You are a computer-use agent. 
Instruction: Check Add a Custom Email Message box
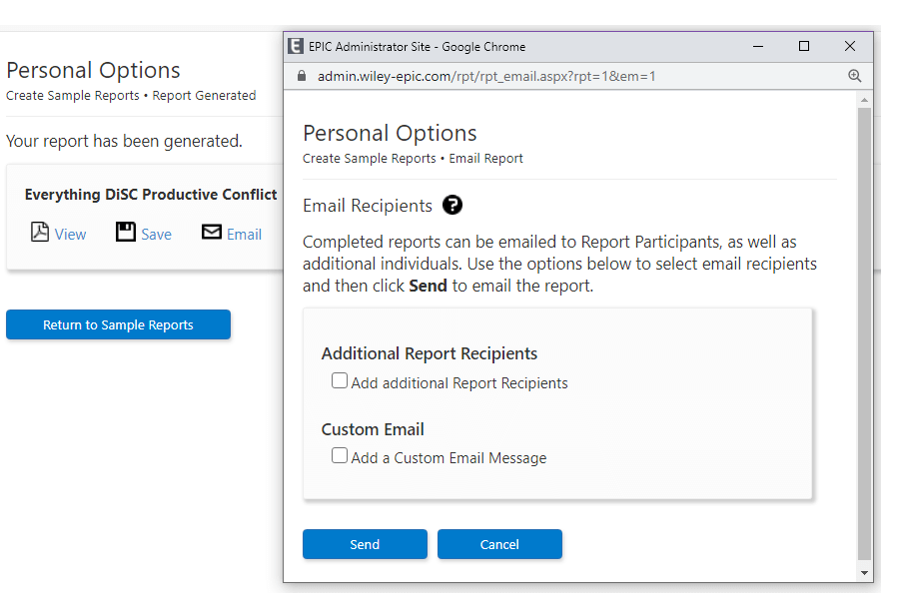click(x=339, y=455)
